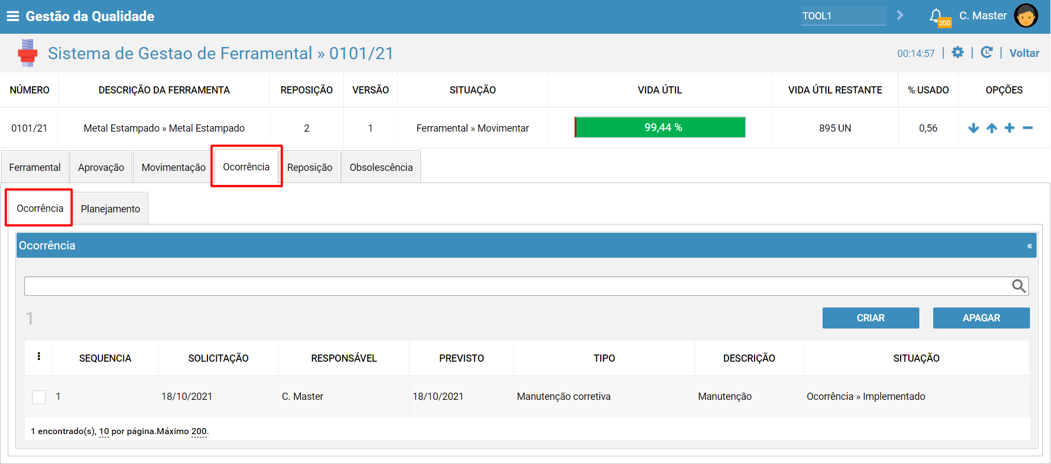
Task: Click the SITUAÇÃO column header in occurrence table
Action: (917, 358)
